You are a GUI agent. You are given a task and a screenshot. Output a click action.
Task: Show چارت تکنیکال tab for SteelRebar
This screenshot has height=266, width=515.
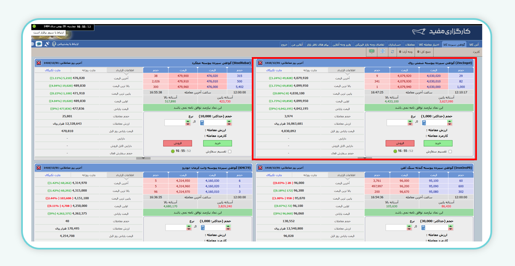click(53, 70)
